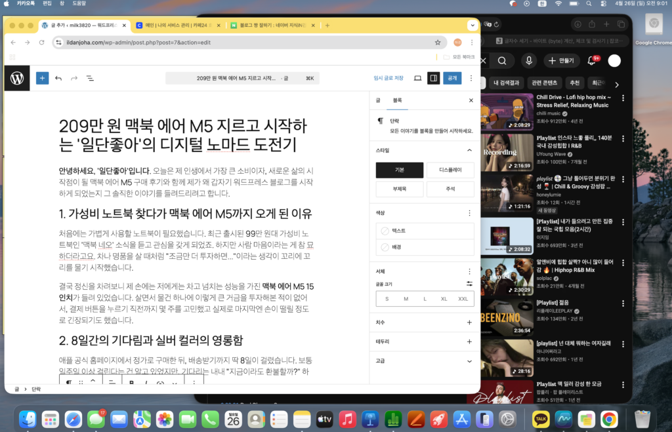Click the 임시 글 저장 draft link
This screenshot has width=672, height=432.
[x=388, y=78]
